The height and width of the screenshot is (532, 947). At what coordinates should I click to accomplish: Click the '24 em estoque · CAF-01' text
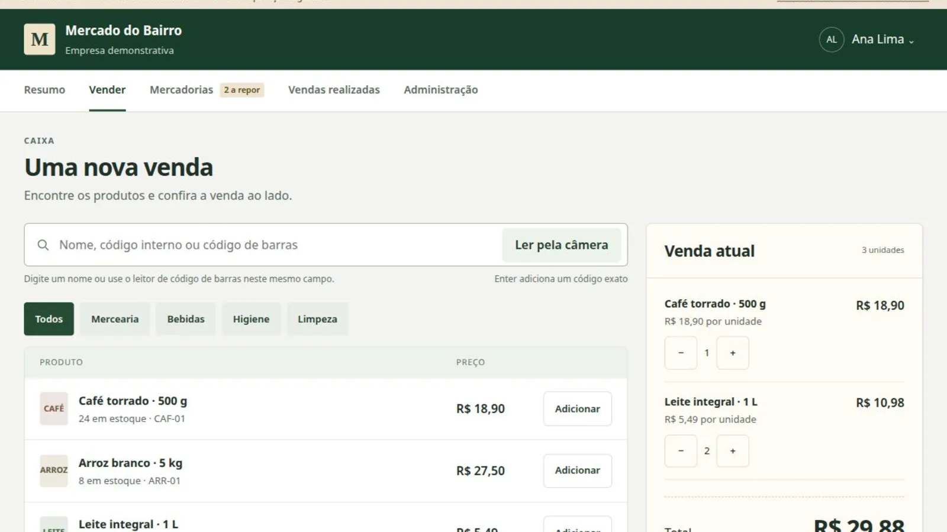(x=132, y=419)
